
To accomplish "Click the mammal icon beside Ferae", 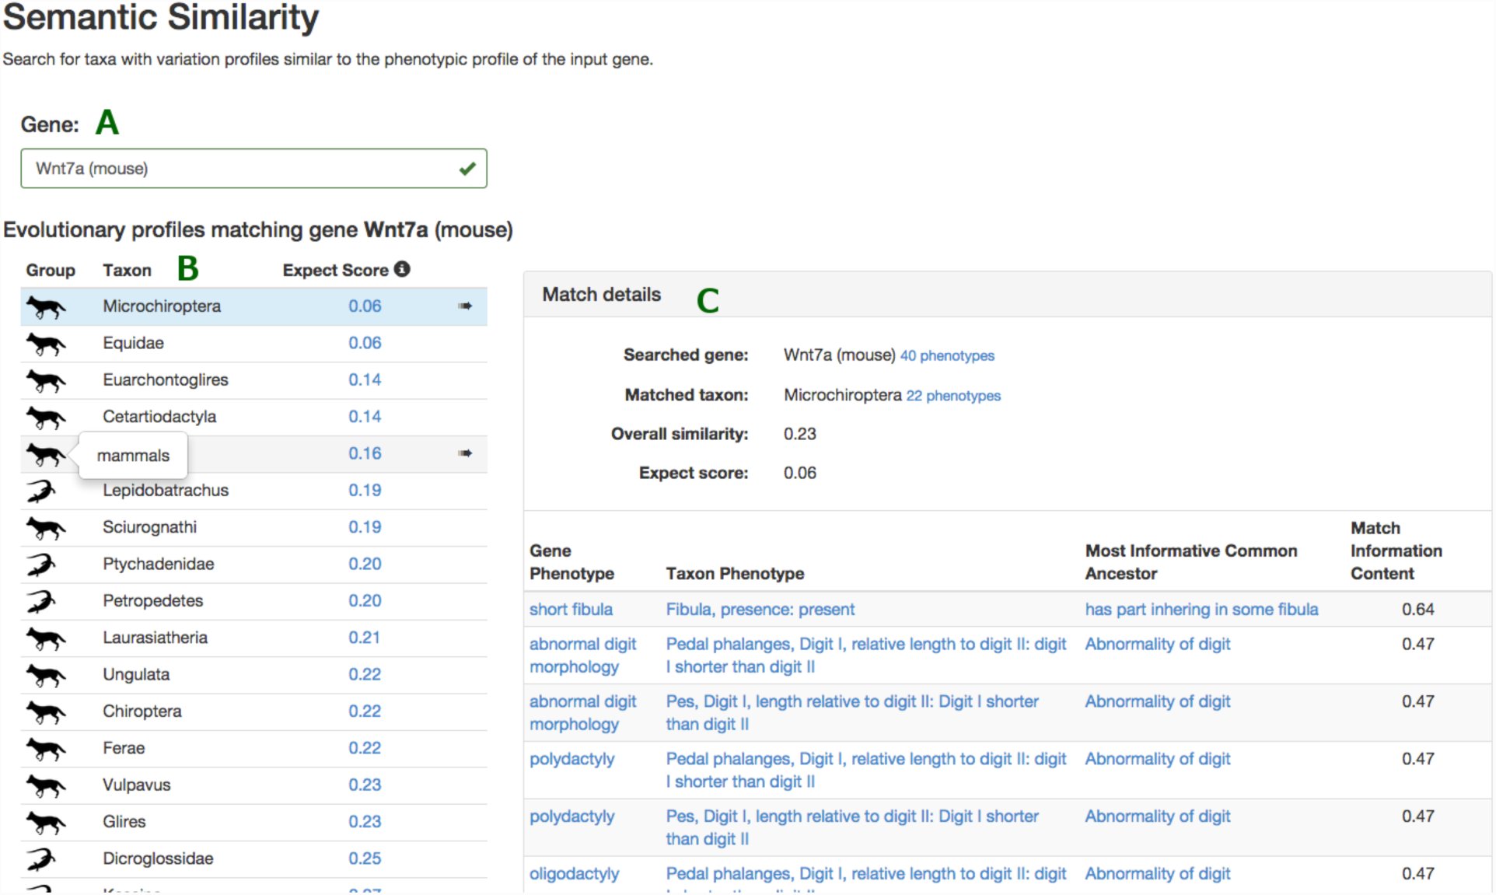I will click(x=46, y=749).
